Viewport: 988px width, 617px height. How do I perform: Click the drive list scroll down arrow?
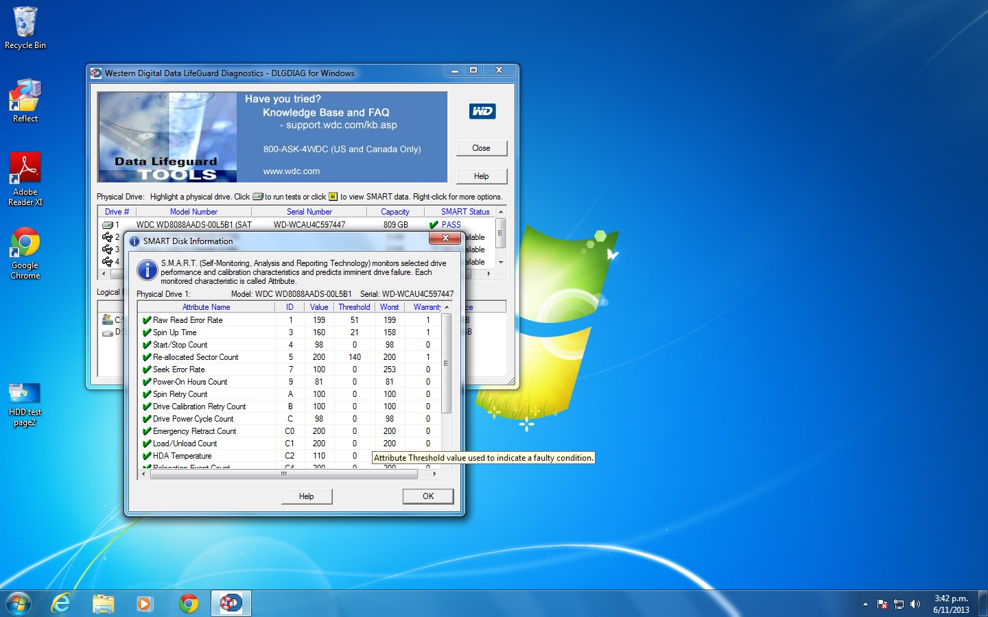pyautogui.click(x=501, y=262)
